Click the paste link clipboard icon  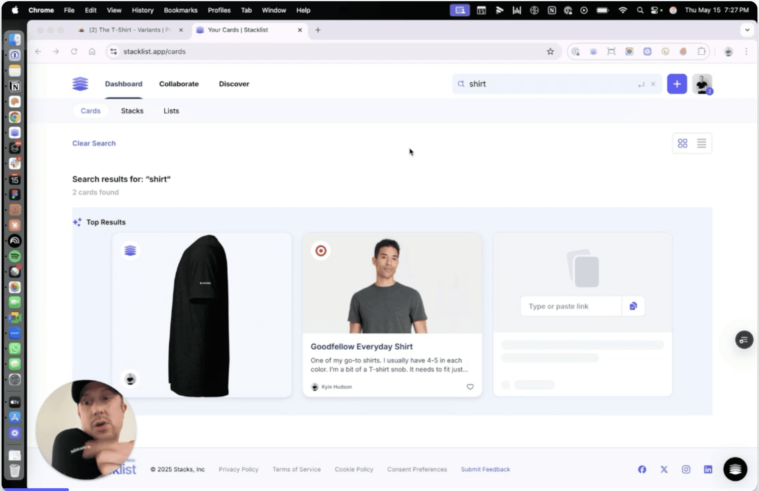click(633, 306)
